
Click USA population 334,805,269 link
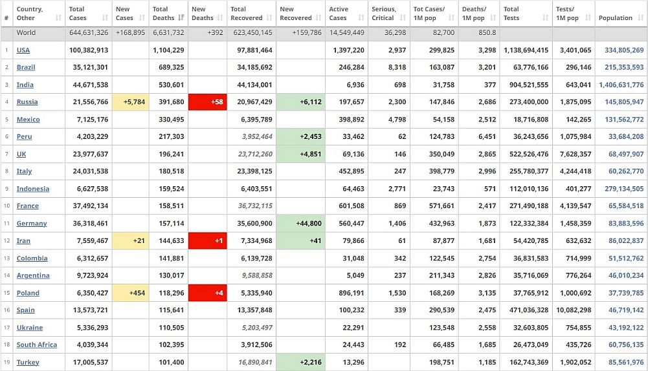(x=624, y=50)
